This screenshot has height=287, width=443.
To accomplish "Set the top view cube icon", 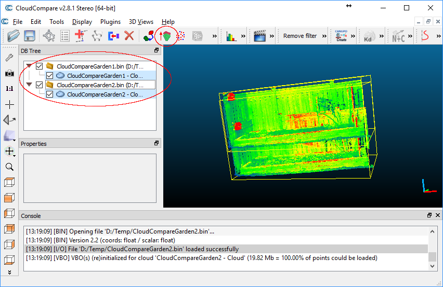I will [x=9, y=182].
